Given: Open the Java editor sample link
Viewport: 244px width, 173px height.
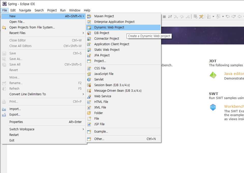Looking at the screenshot, I should coord(234,74).
